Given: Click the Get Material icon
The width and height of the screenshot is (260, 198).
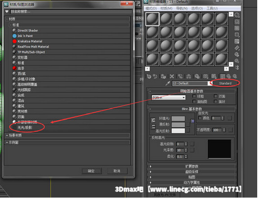Looking at the screenshot, I should [x=149, y=76].
